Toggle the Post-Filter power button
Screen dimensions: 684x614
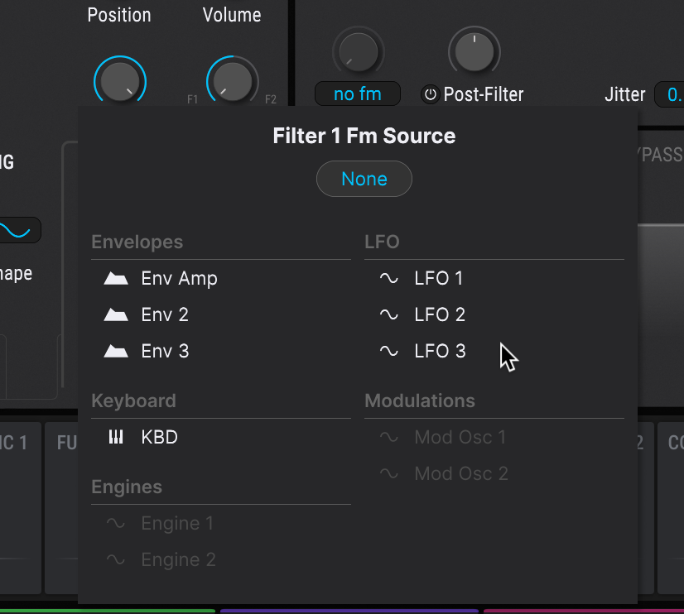(430, 94)
